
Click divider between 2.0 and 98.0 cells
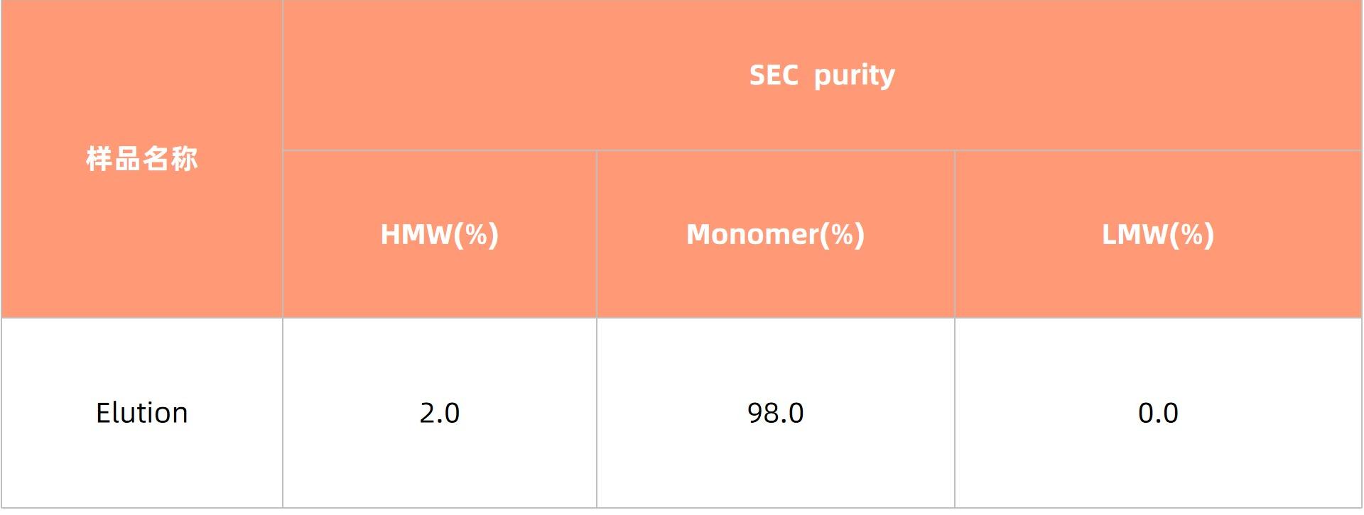click(597, 413)
